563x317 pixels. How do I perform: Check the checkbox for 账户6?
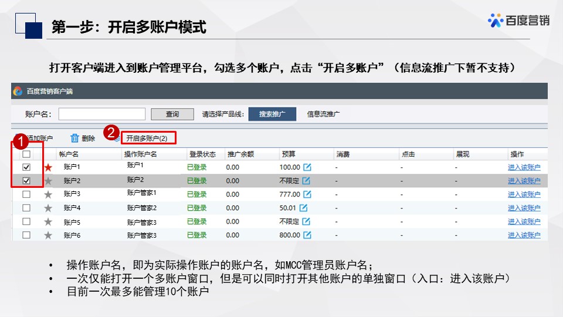click(26, 235)
